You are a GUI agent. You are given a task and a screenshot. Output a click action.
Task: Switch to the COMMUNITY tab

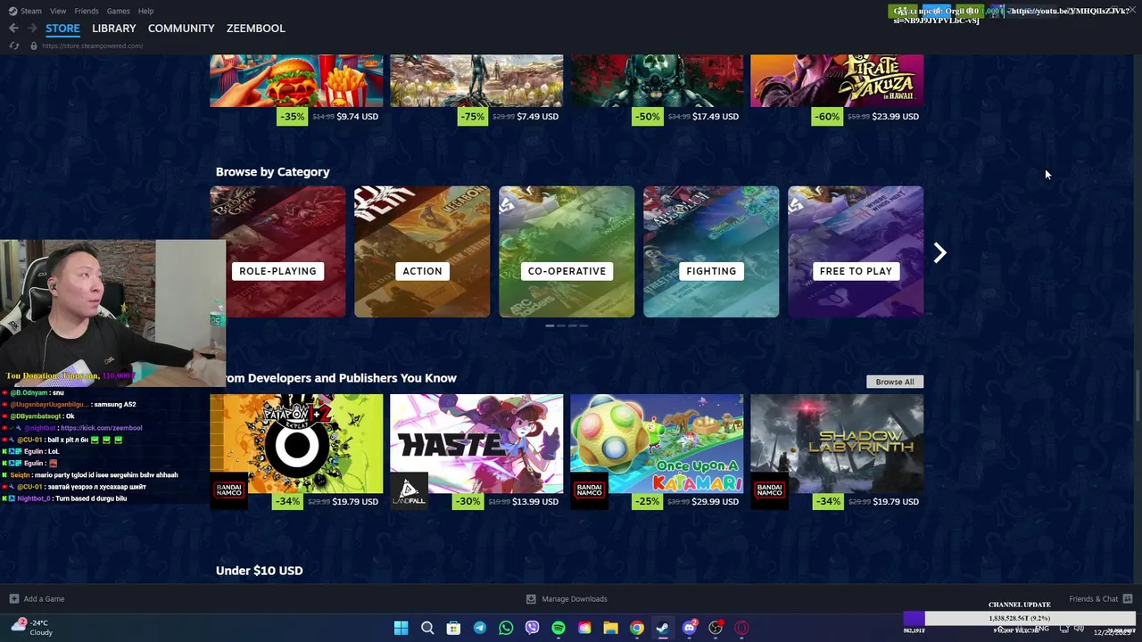pos(181,29)
